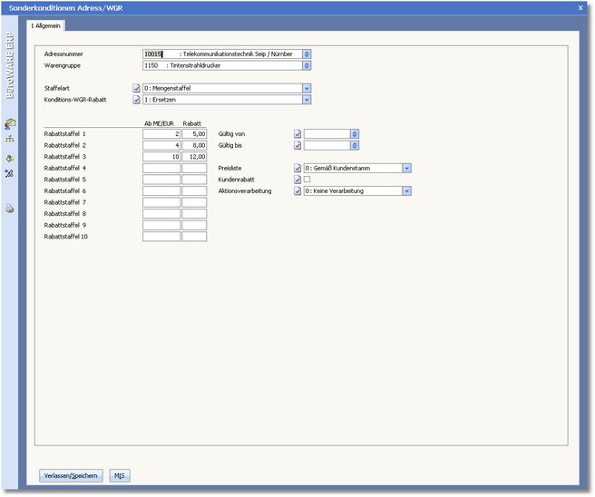Click the Rabattstaffel 4 Ab ME/EUR field
595x497 pixels.
[161, 168]
